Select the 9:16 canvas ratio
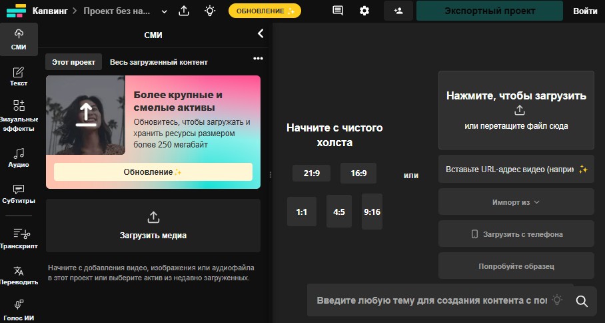The height and width of the screenshot is (323, 605). tap(372, 212)
